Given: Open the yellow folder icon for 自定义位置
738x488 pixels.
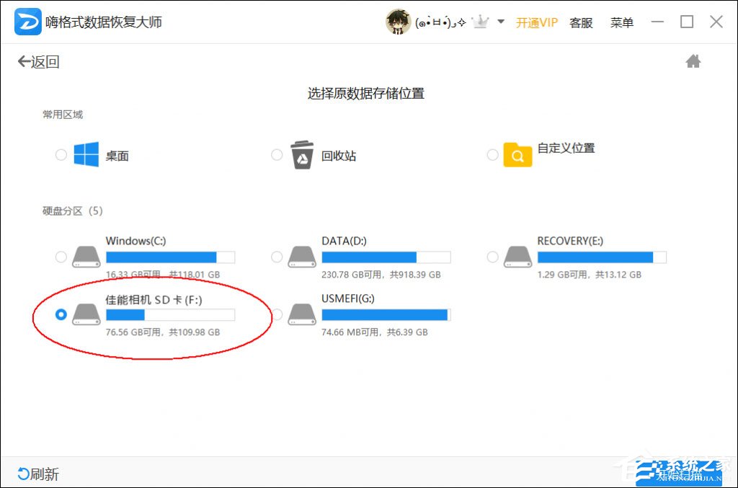Looking at the screenshot, I should tap(517, 154).
